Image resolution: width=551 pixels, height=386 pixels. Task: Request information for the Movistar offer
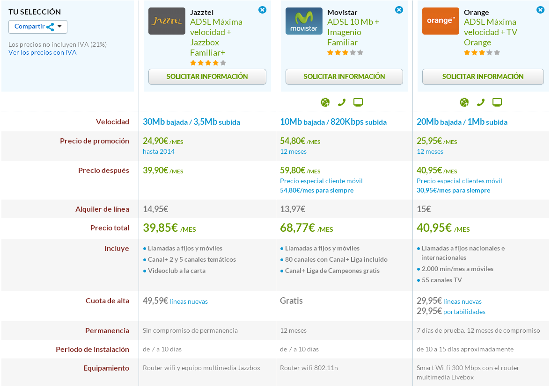coord(345,77)
